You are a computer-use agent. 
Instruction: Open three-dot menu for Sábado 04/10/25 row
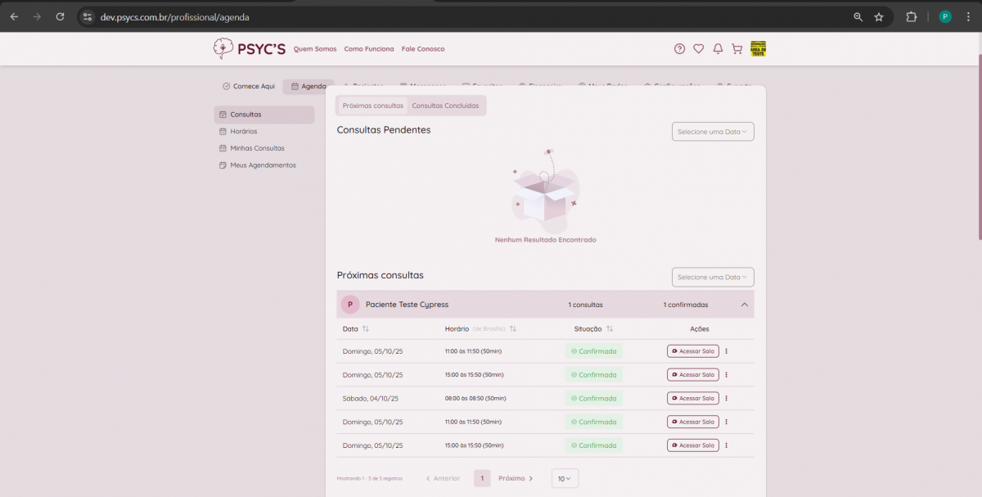coord(726,399)
